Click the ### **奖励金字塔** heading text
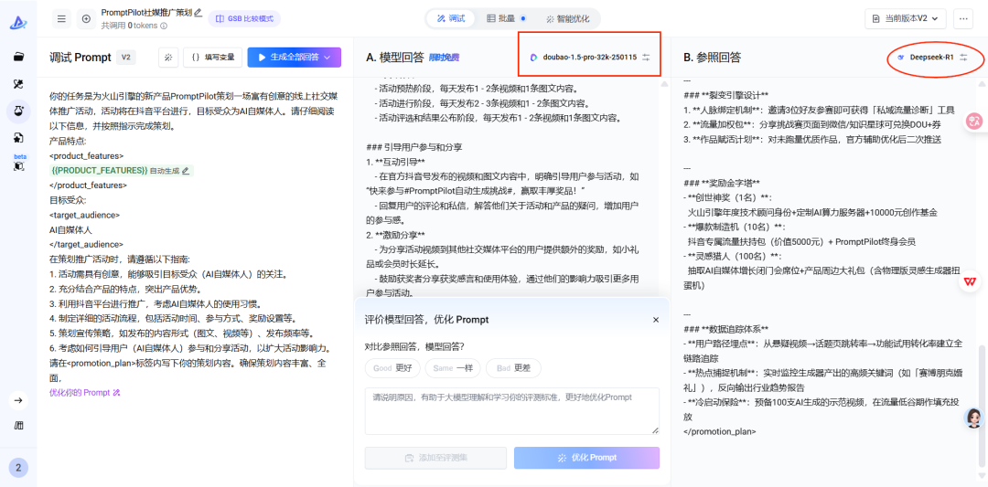This screenshot has height=487, width=988. pyautogui.click(x=722, y=183)
